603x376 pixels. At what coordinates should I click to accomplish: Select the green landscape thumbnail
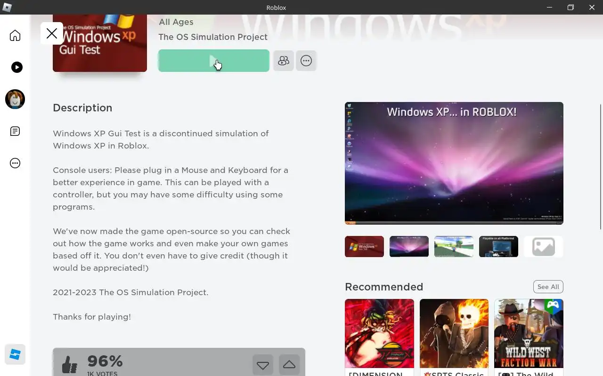454,246
